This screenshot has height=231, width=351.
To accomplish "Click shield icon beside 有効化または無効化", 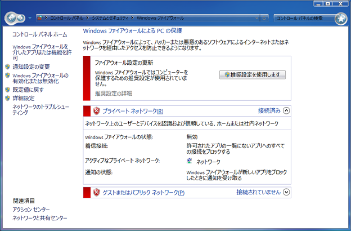I will [x=8, y=75].
